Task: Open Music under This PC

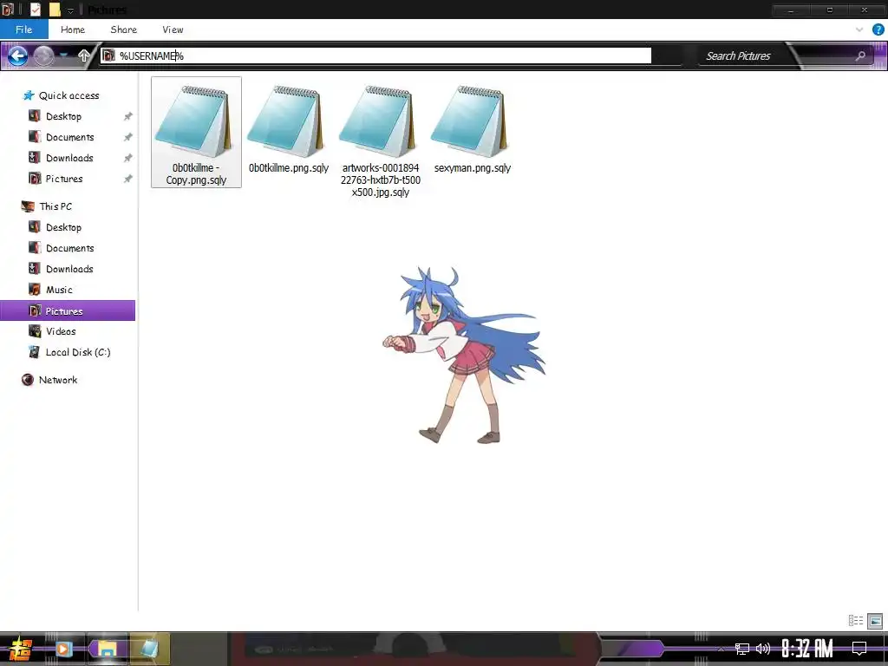Action: (51, 290)
